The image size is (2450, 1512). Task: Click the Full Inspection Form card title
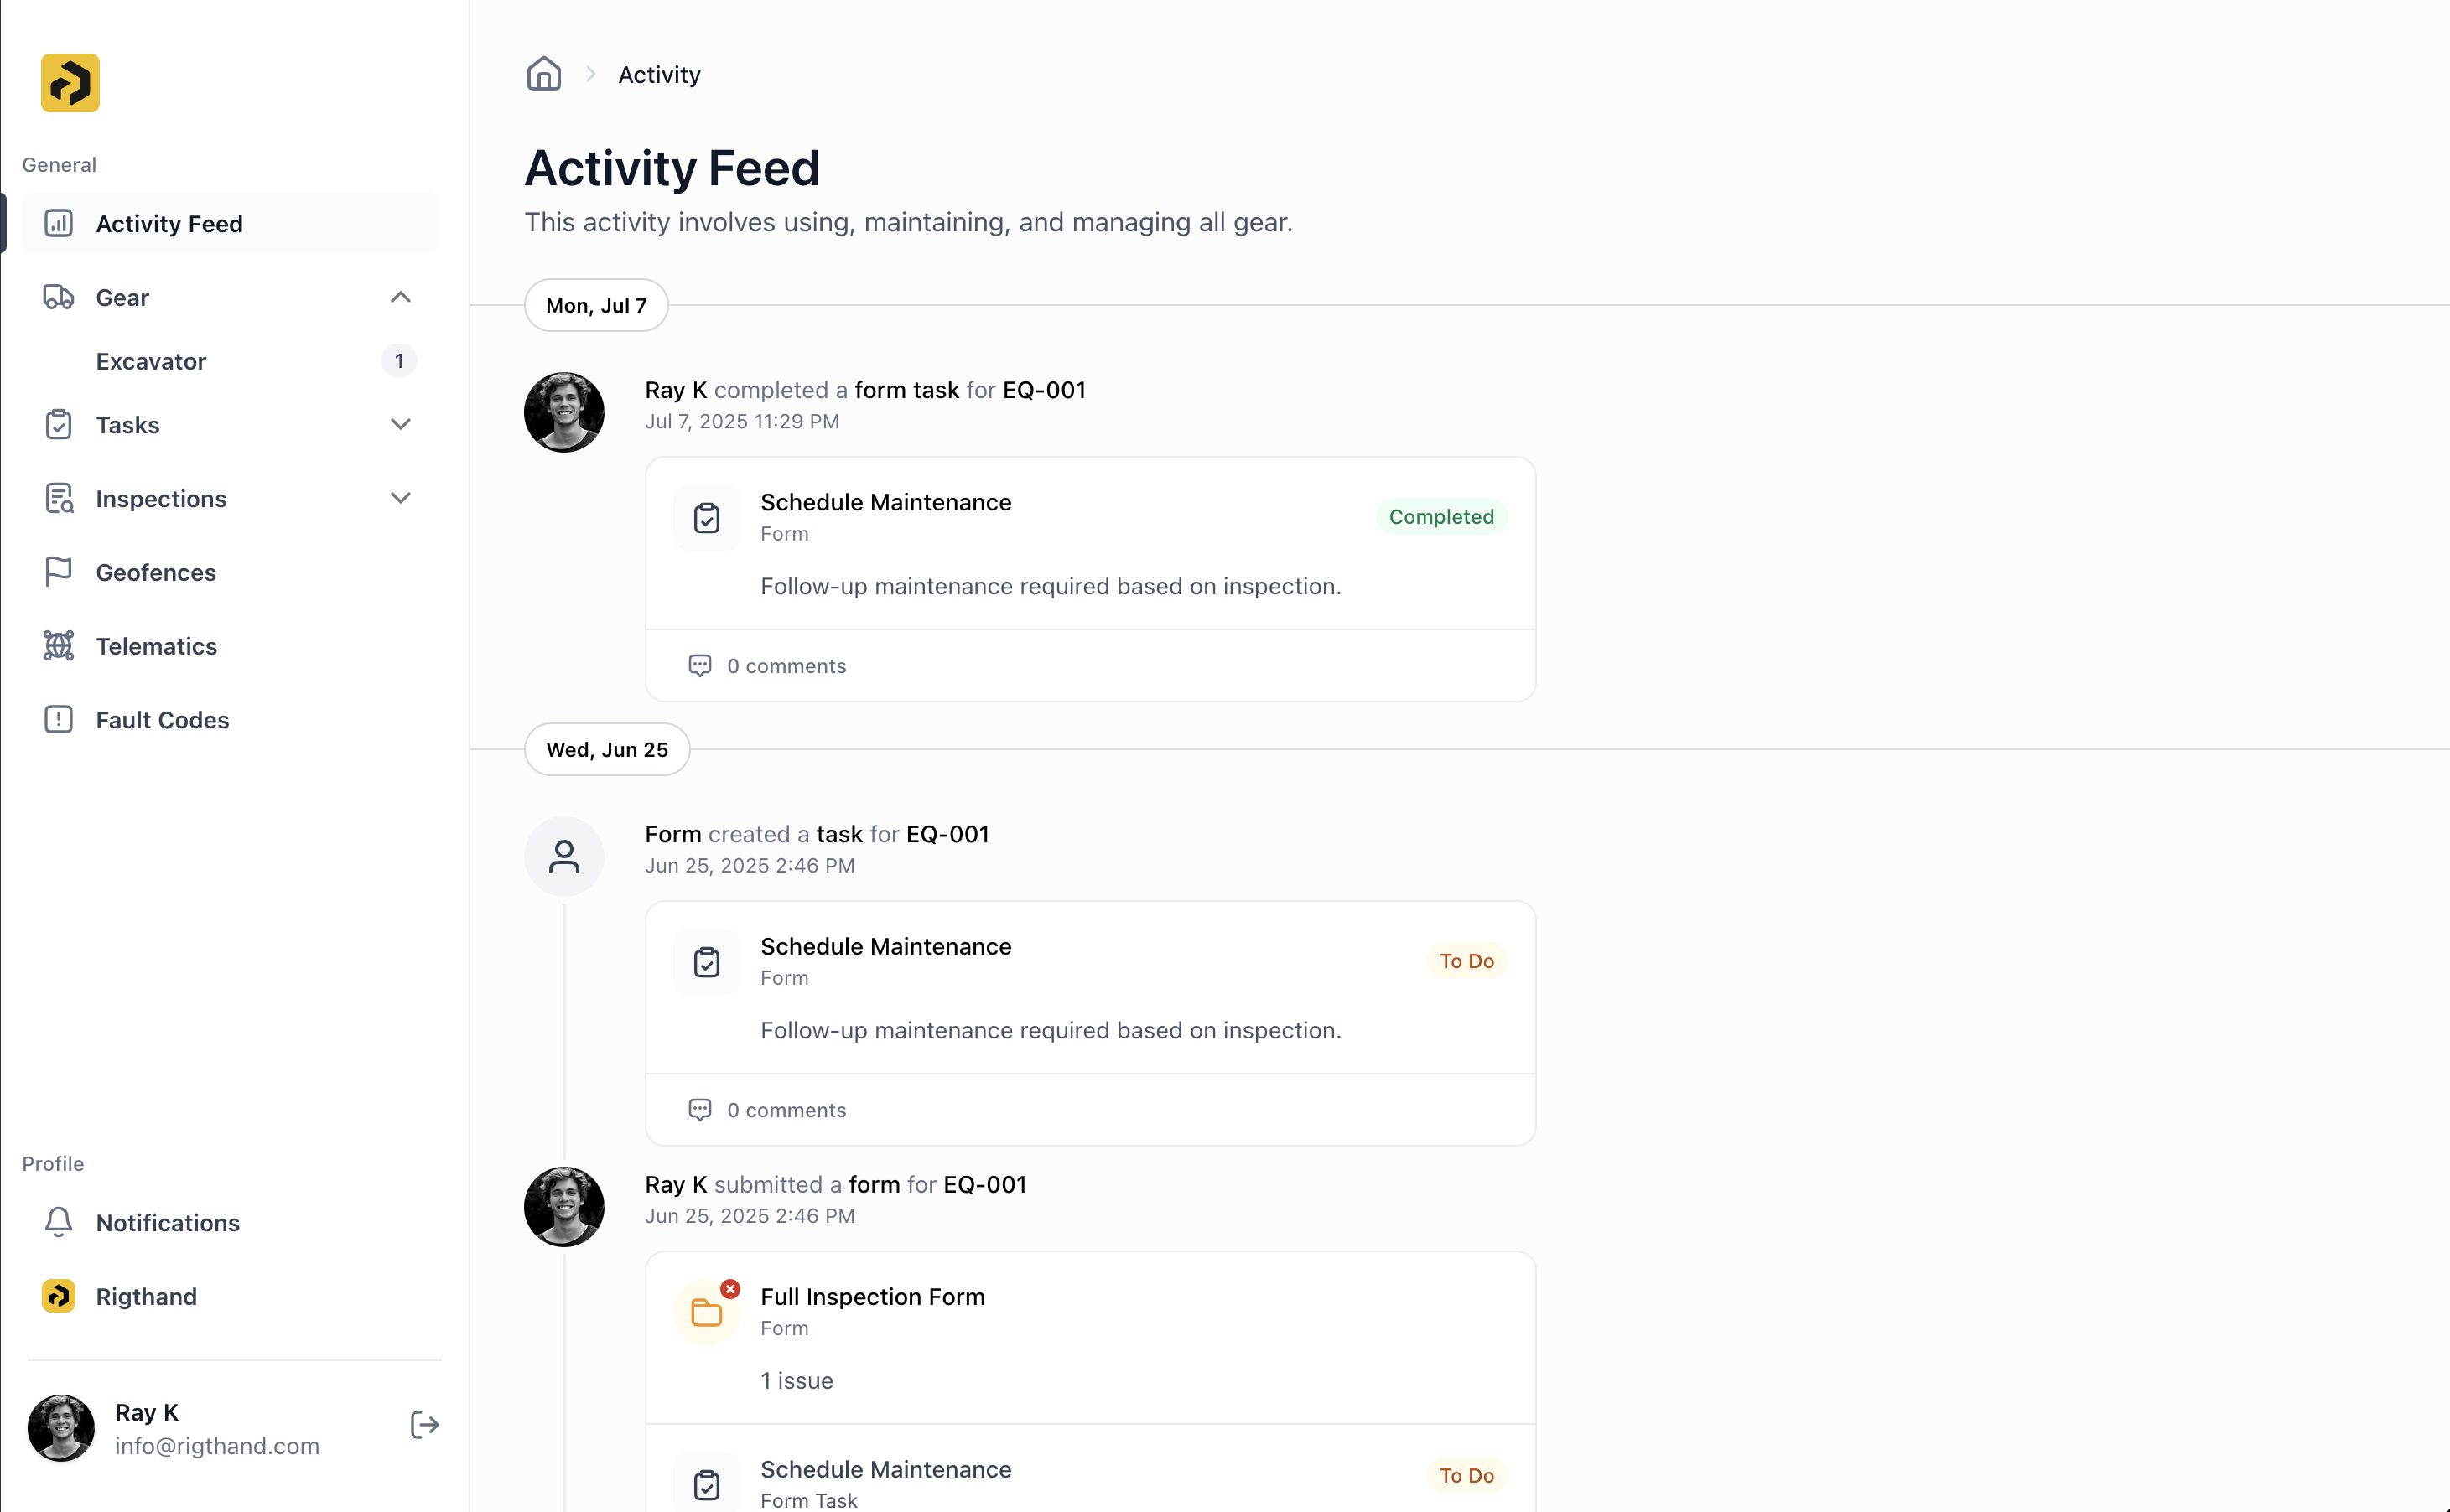[871, 1296]
